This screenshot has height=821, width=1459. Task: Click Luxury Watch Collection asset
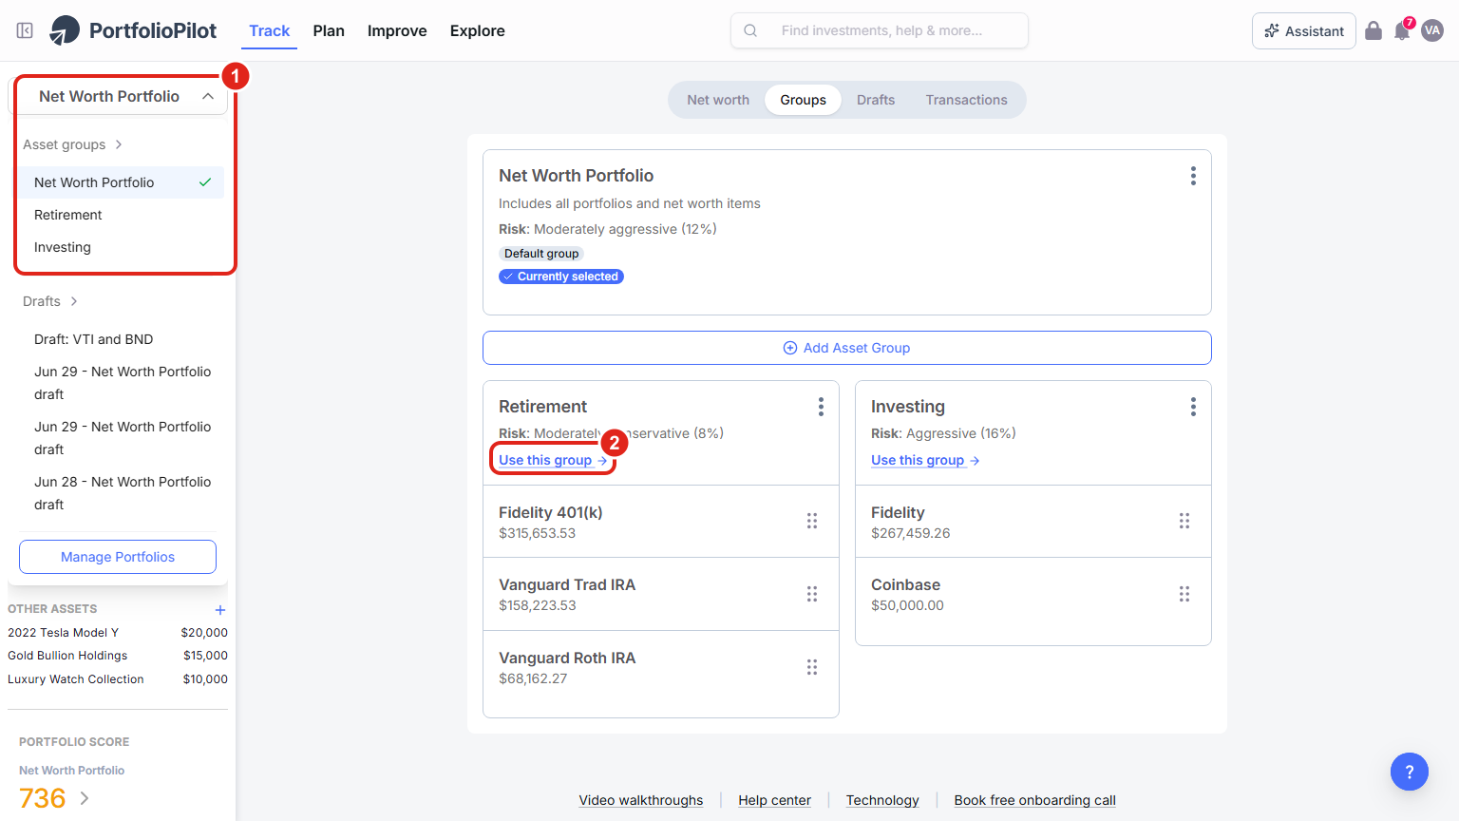(118, 679)
